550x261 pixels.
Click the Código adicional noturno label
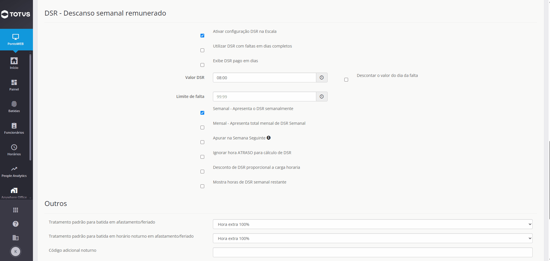click(x=73, y=250)
